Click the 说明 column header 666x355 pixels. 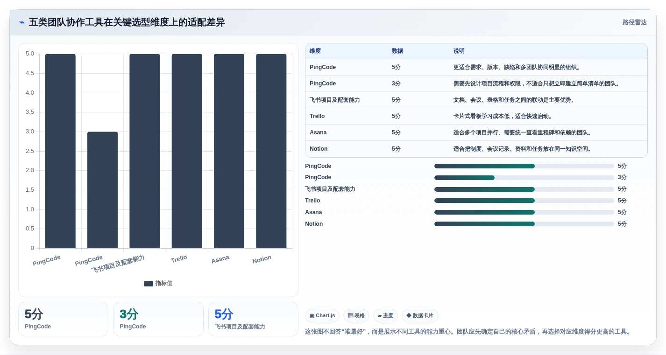coord(459,51)
